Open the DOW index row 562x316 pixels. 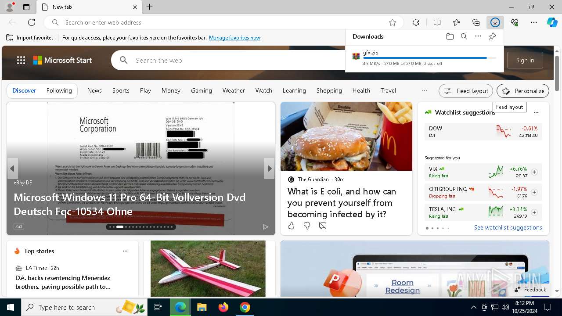[x=483, y=132]
